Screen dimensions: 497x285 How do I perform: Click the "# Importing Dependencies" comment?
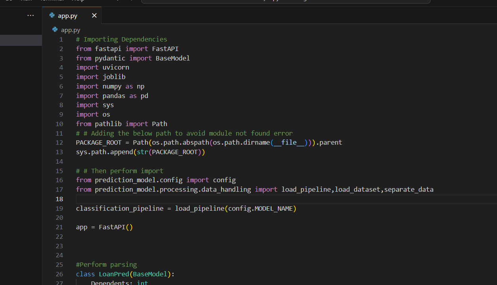[x=121, y=39]
